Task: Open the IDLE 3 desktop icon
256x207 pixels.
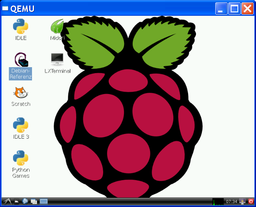Action: (x=21, y=128)
